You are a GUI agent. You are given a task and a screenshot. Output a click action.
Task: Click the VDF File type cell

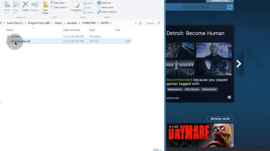pyautogui.click(x=94, y=41)
